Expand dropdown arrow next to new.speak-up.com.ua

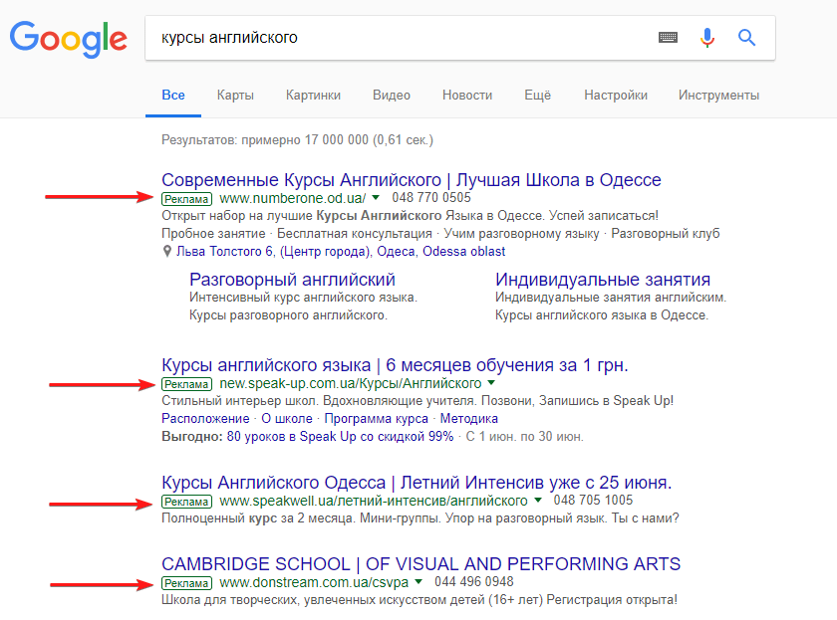pos(491,383)
